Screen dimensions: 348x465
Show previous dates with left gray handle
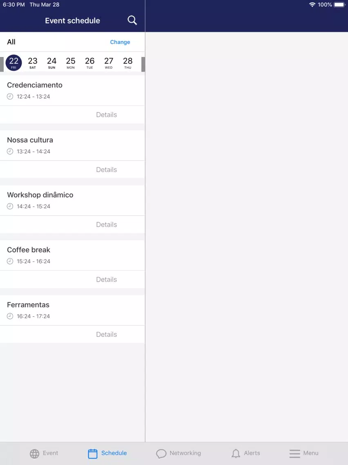coord(2,64)
